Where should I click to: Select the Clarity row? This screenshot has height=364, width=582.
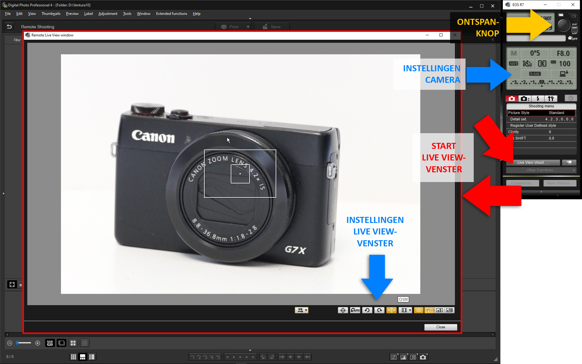coord(541,132)
